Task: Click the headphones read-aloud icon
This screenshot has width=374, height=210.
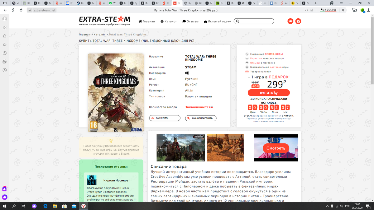Action: pos(306,10)
